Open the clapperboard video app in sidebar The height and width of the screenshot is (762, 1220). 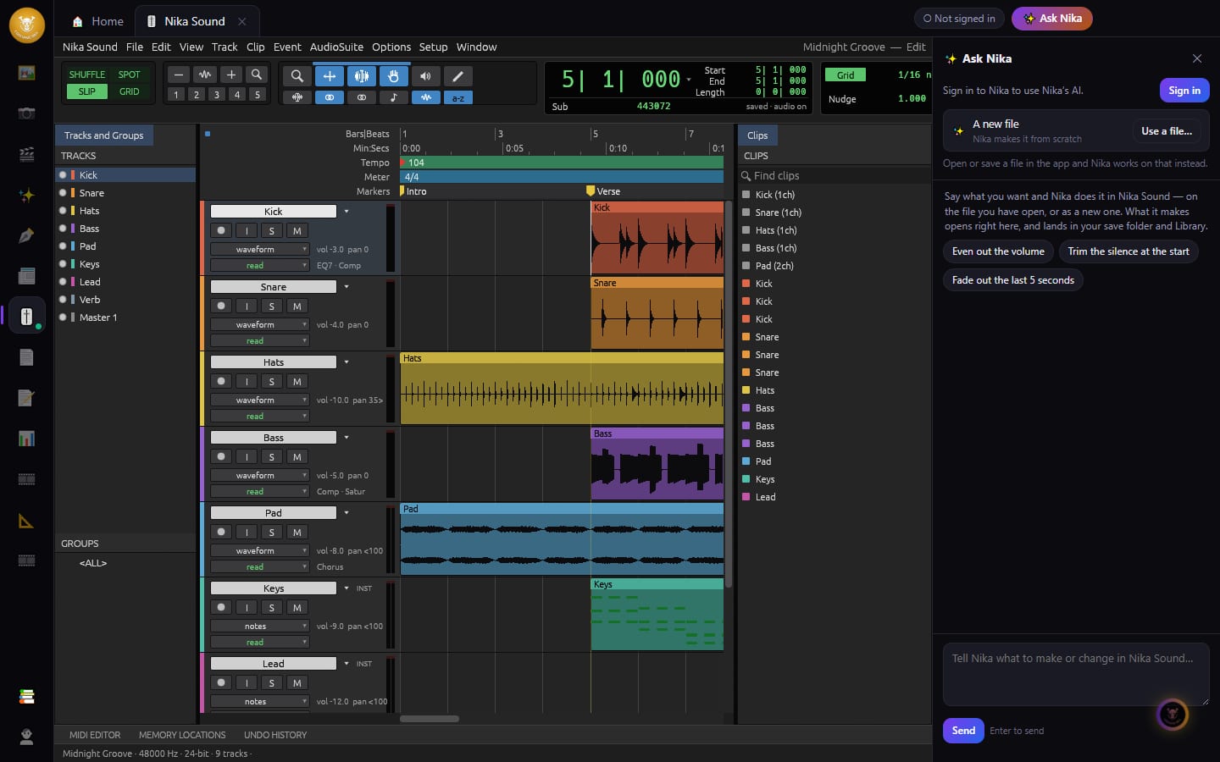click(26, 154)
